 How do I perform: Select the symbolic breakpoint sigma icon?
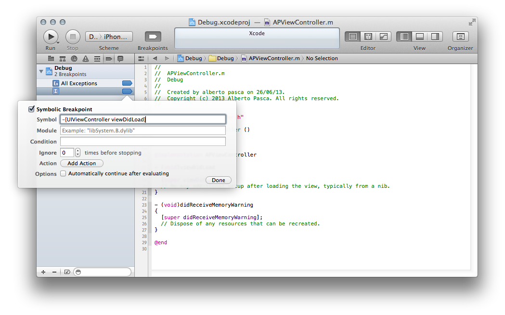click(x=56, y=91)
